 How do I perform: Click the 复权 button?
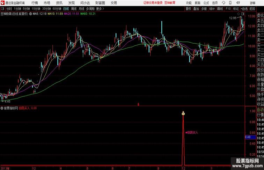(189, 9)
